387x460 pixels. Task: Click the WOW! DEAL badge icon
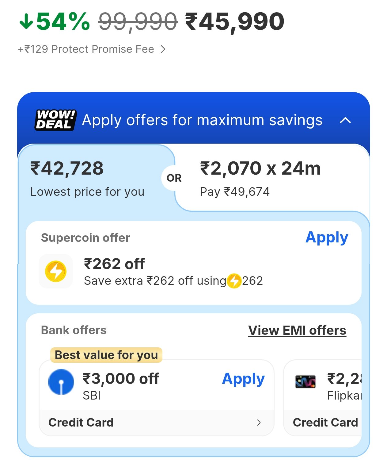click(x=55, y=120)
